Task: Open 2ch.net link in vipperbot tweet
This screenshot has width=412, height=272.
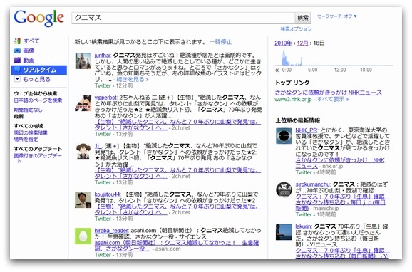Action: pos(177,125)
